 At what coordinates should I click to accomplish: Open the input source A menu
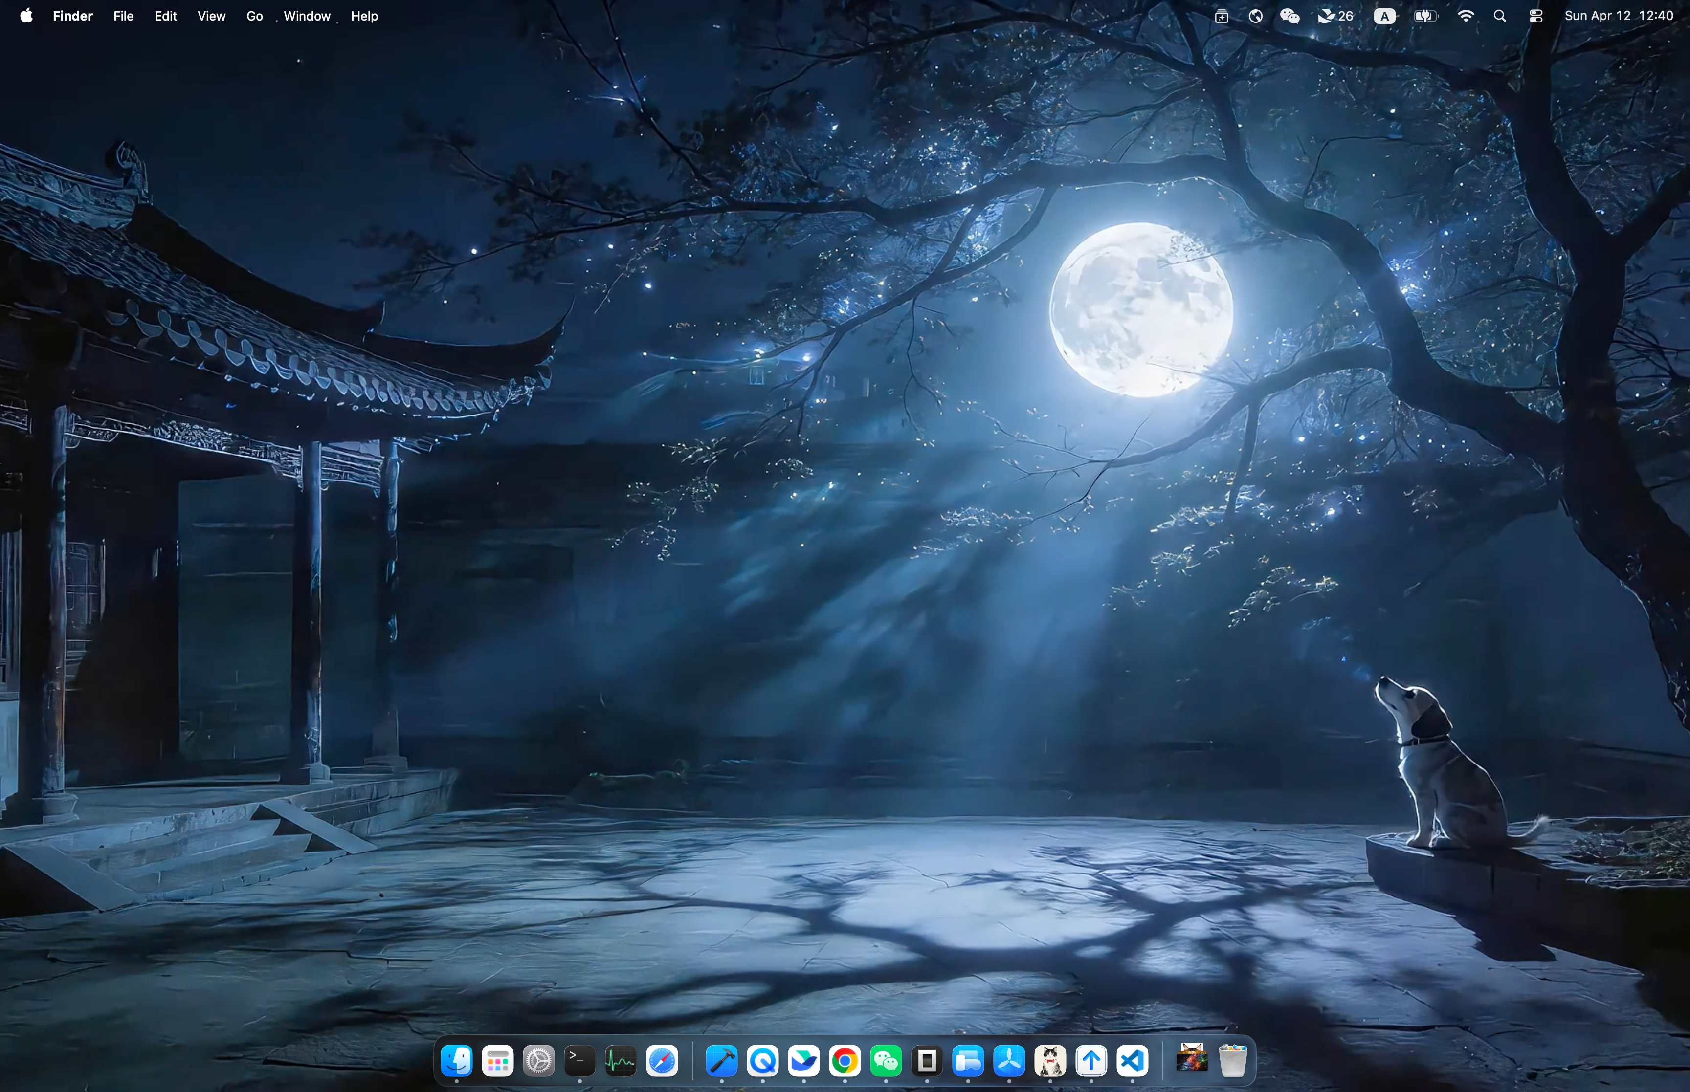(1384, 16)
